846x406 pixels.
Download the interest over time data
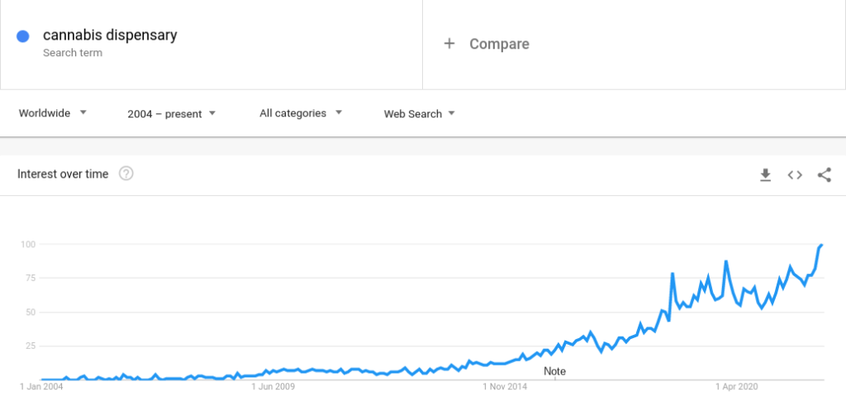(765, 175)
